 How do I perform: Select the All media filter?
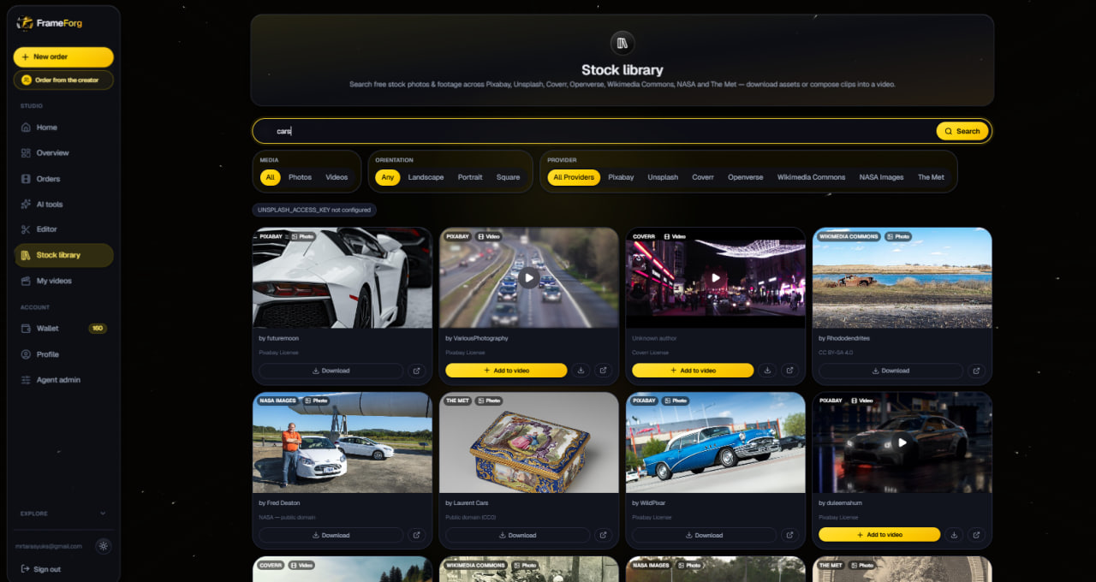[x=270, y=177]
